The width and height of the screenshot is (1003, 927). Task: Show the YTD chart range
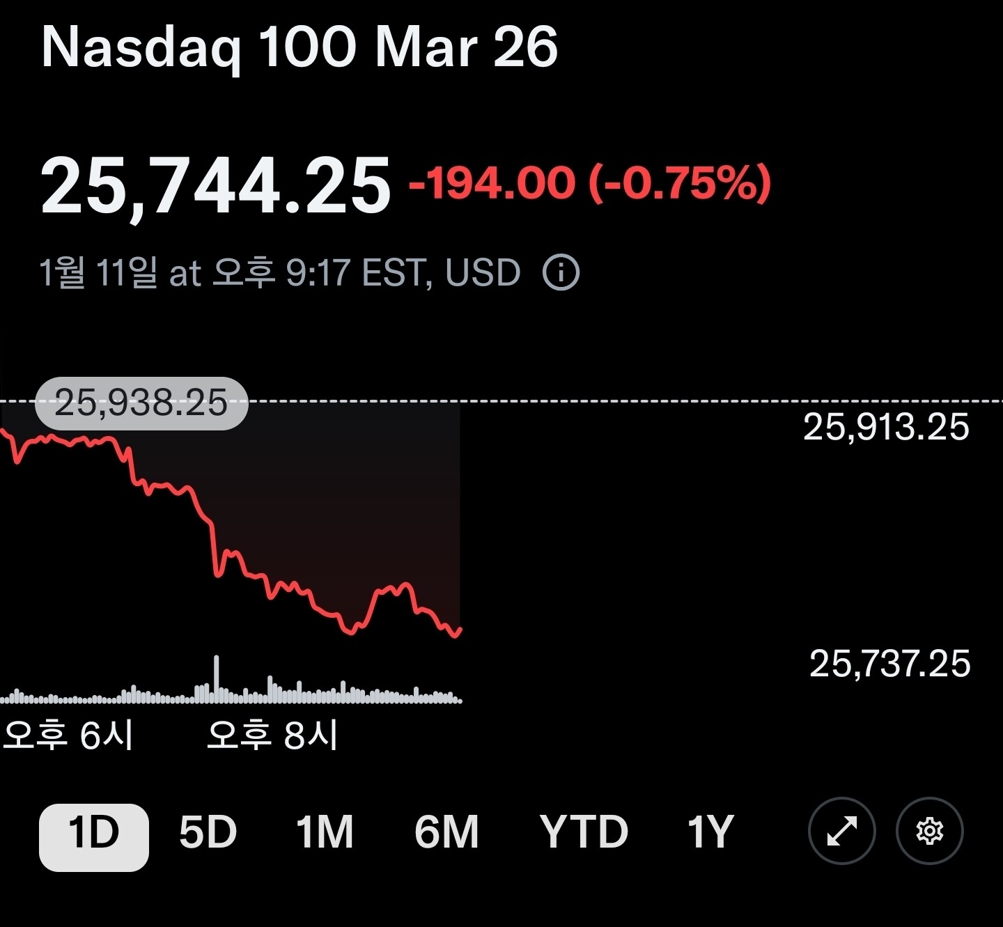point(584,832)
